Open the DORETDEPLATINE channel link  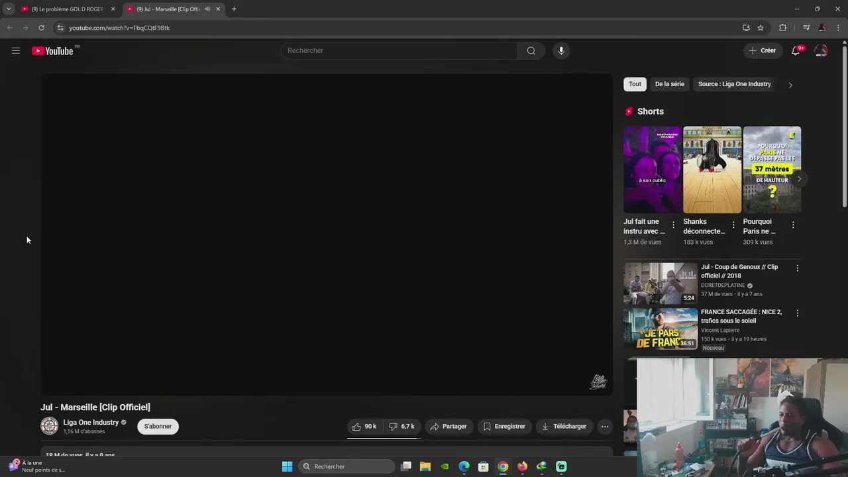click(723, 286)
